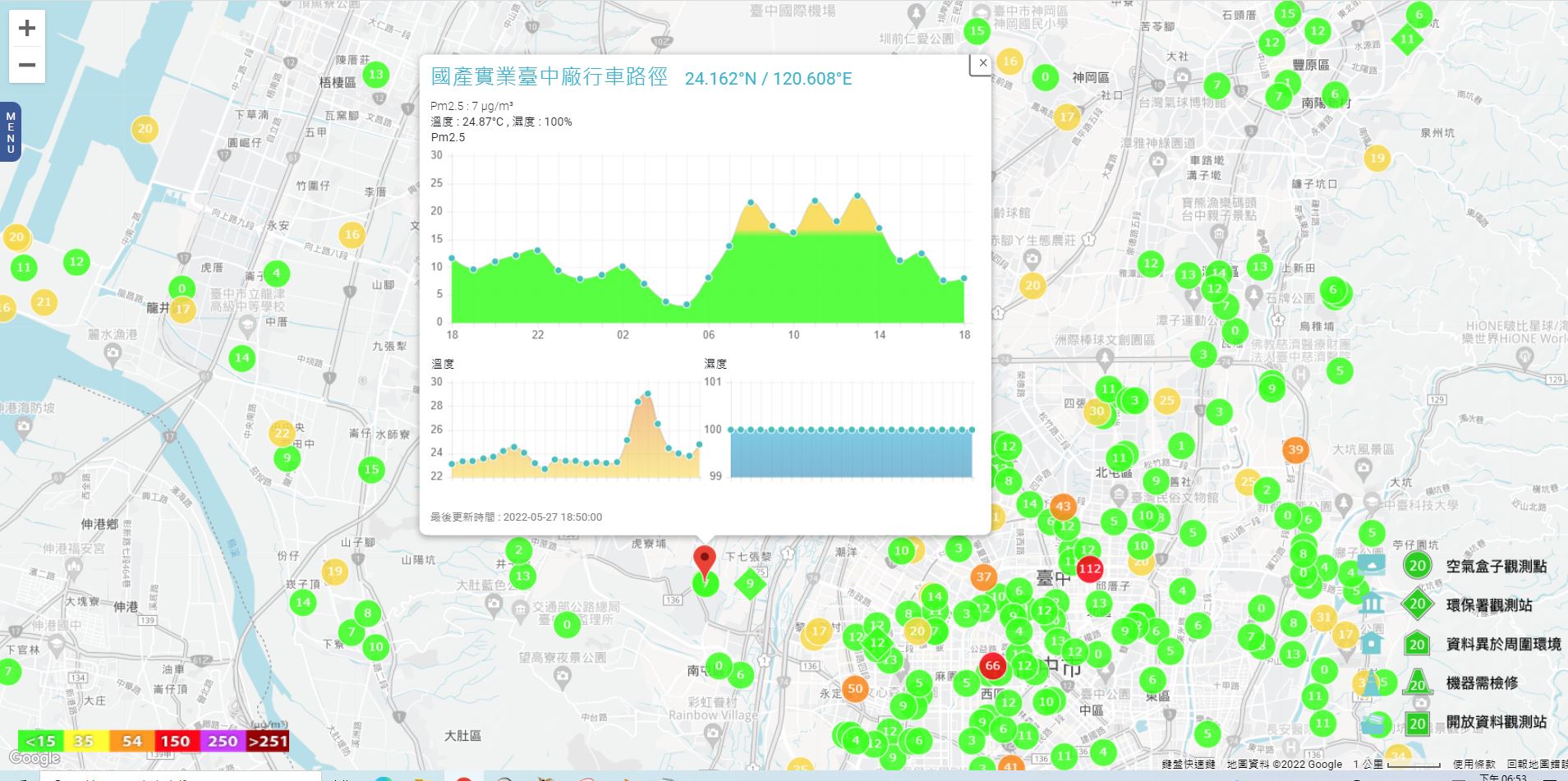Select the red location pin on the map
Viewport: 1568px width, 781px height.
(704, 562)
